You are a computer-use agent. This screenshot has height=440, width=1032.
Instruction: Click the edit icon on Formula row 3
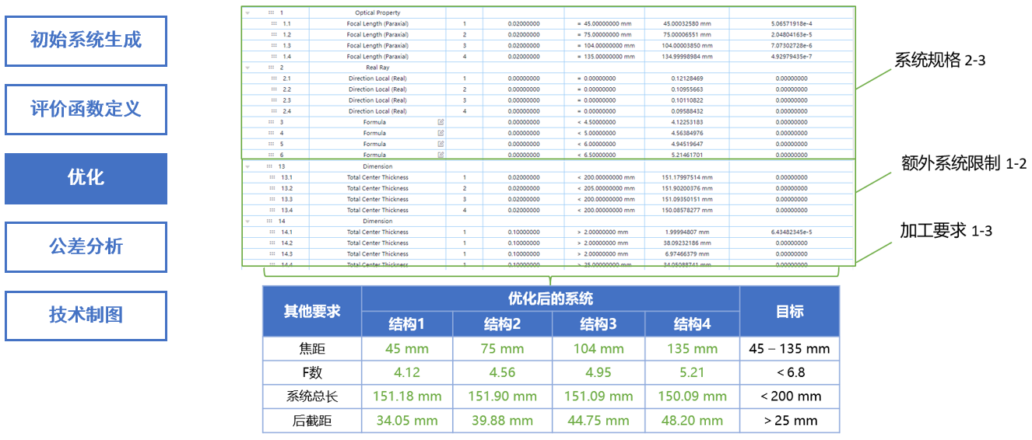[x=441, y=122]
